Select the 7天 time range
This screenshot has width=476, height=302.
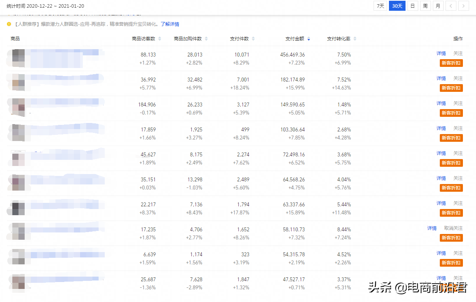click(x=380, y=6)
